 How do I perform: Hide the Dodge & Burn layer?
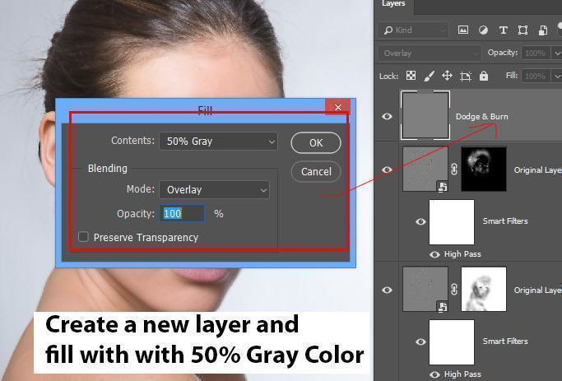pyautogui.click(x=387, y=117)
